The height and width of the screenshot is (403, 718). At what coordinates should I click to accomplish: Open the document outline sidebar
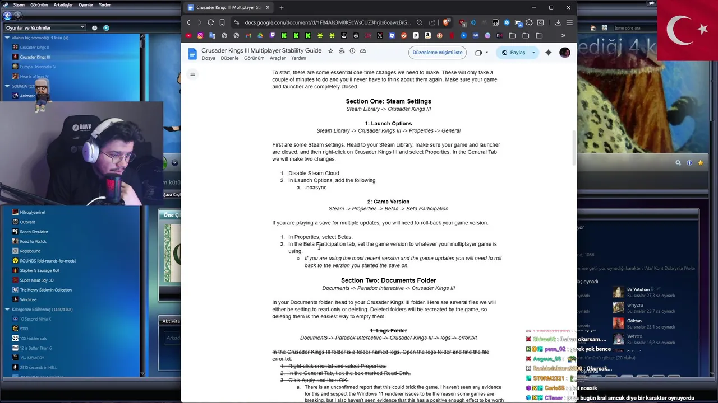click(x=192, y=74)
